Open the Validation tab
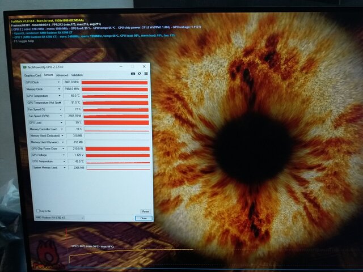The height and width of the screenshot is (272, 363). pyautogui.click(x=77, y=75)
